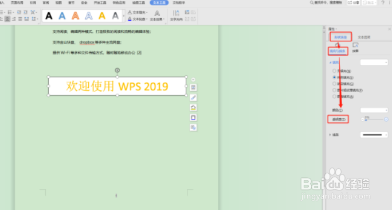
Task: Open the fill preset dropdown in panel
Action: [374, 63]
